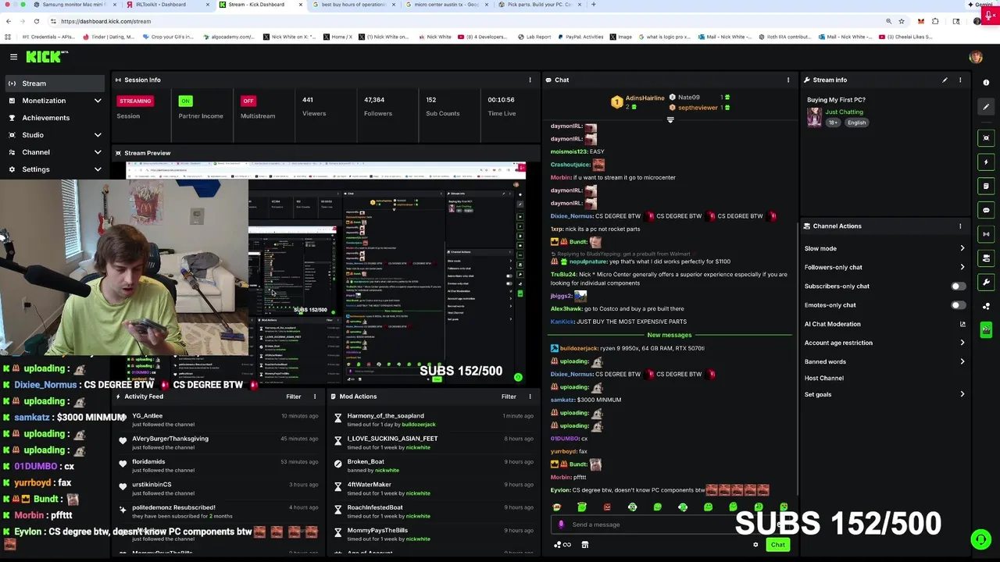
Task: Click the Just Chatting category link
Action: click(x=844, y=112)
